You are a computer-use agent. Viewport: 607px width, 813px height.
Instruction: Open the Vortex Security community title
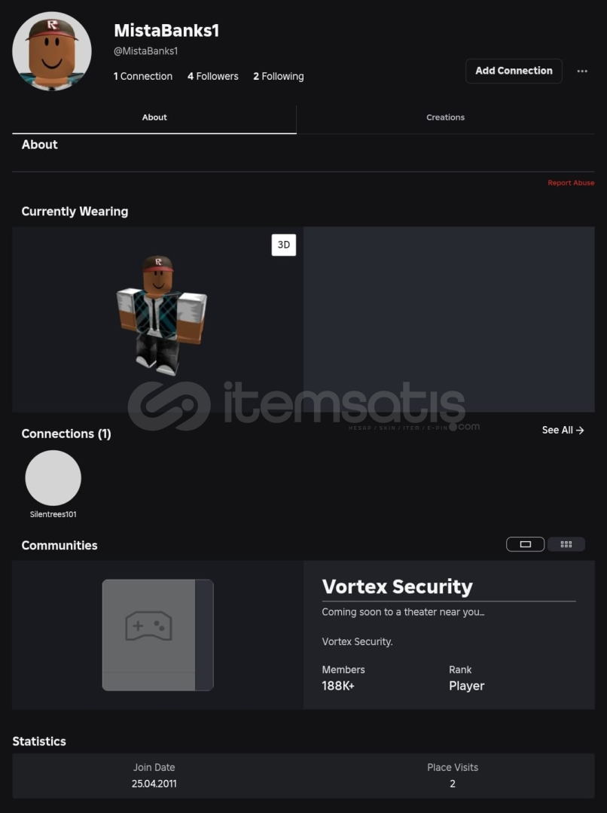click(397, 586)
